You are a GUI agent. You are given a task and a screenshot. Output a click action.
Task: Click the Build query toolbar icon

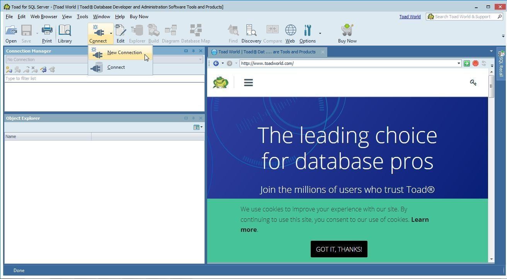pos(153,31)
